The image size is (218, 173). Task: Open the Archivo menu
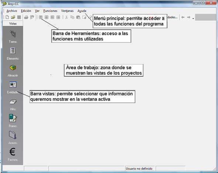12,11
